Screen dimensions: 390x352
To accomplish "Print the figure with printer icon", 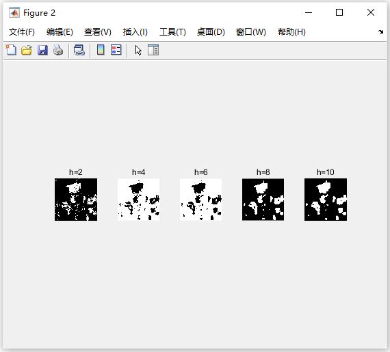I will pos(58,50).
